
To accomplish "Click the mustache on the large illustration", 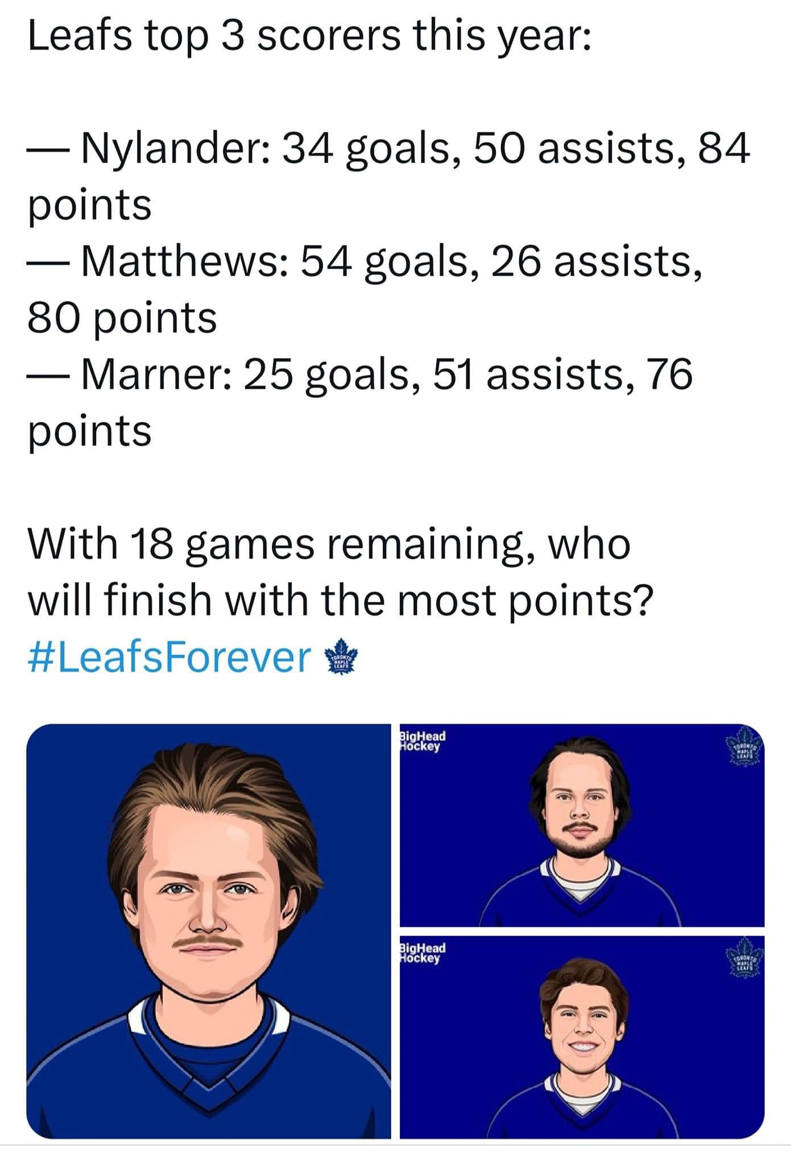I will click(208, 942).
